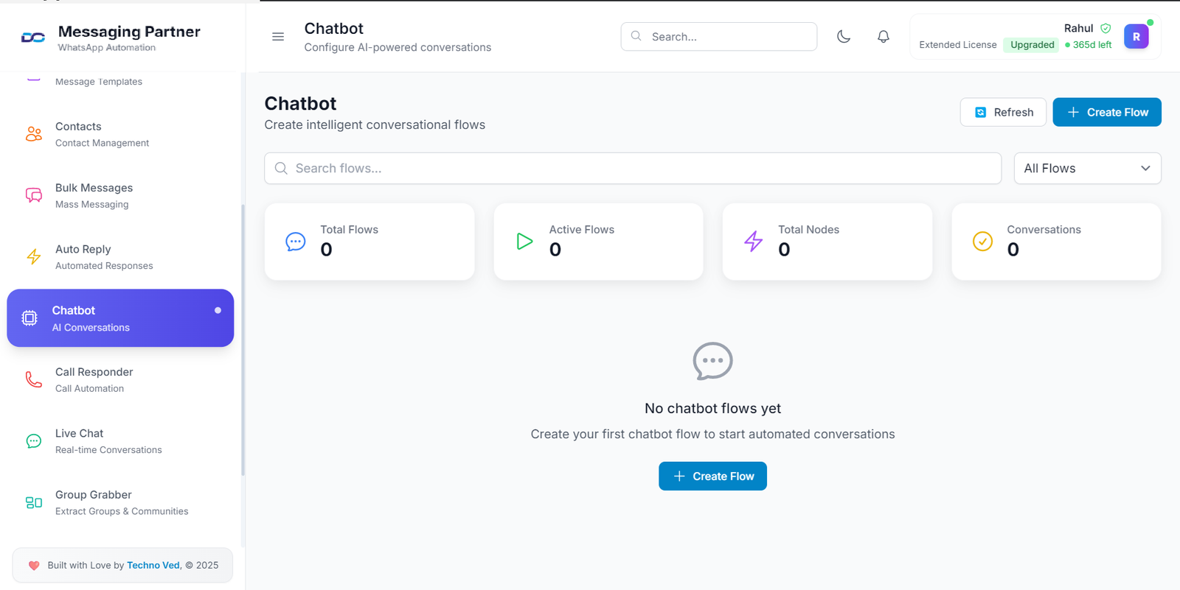Click the Chatbot chip icon in sidebar
Image resolution: width=1180 pixels, height=590 pixels.
click(29, 317)
